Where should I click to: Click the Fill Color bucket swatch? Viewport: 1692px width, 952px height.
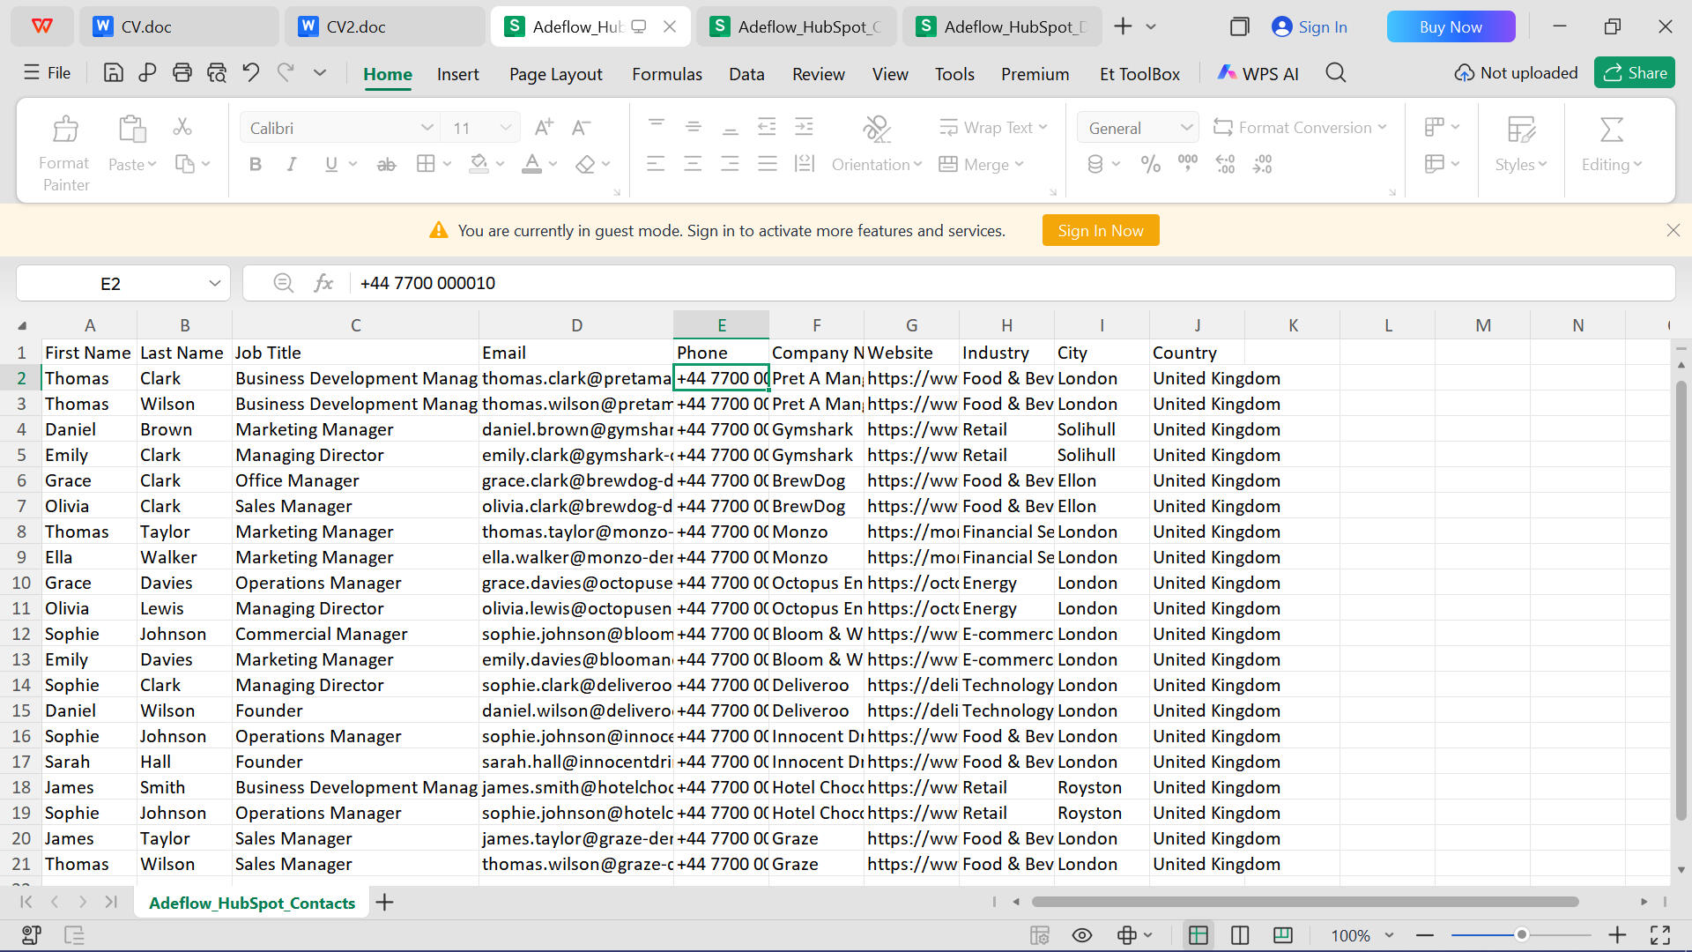click(479, 164)
